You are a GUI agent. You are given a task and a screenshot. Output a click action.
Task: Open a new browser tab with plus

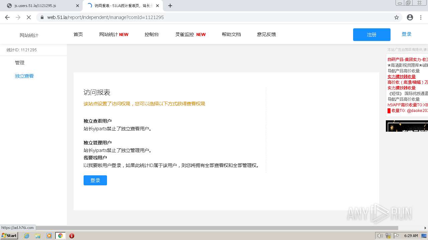pyautogui.click(x=170, y=6)
